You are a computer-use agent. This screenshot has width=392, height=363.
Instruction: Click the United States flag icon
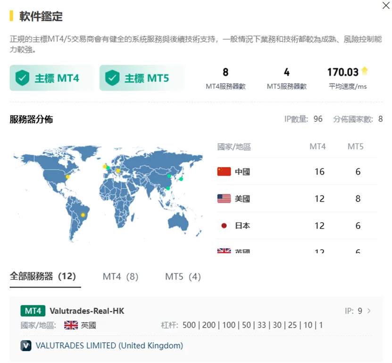coord(224,199)
